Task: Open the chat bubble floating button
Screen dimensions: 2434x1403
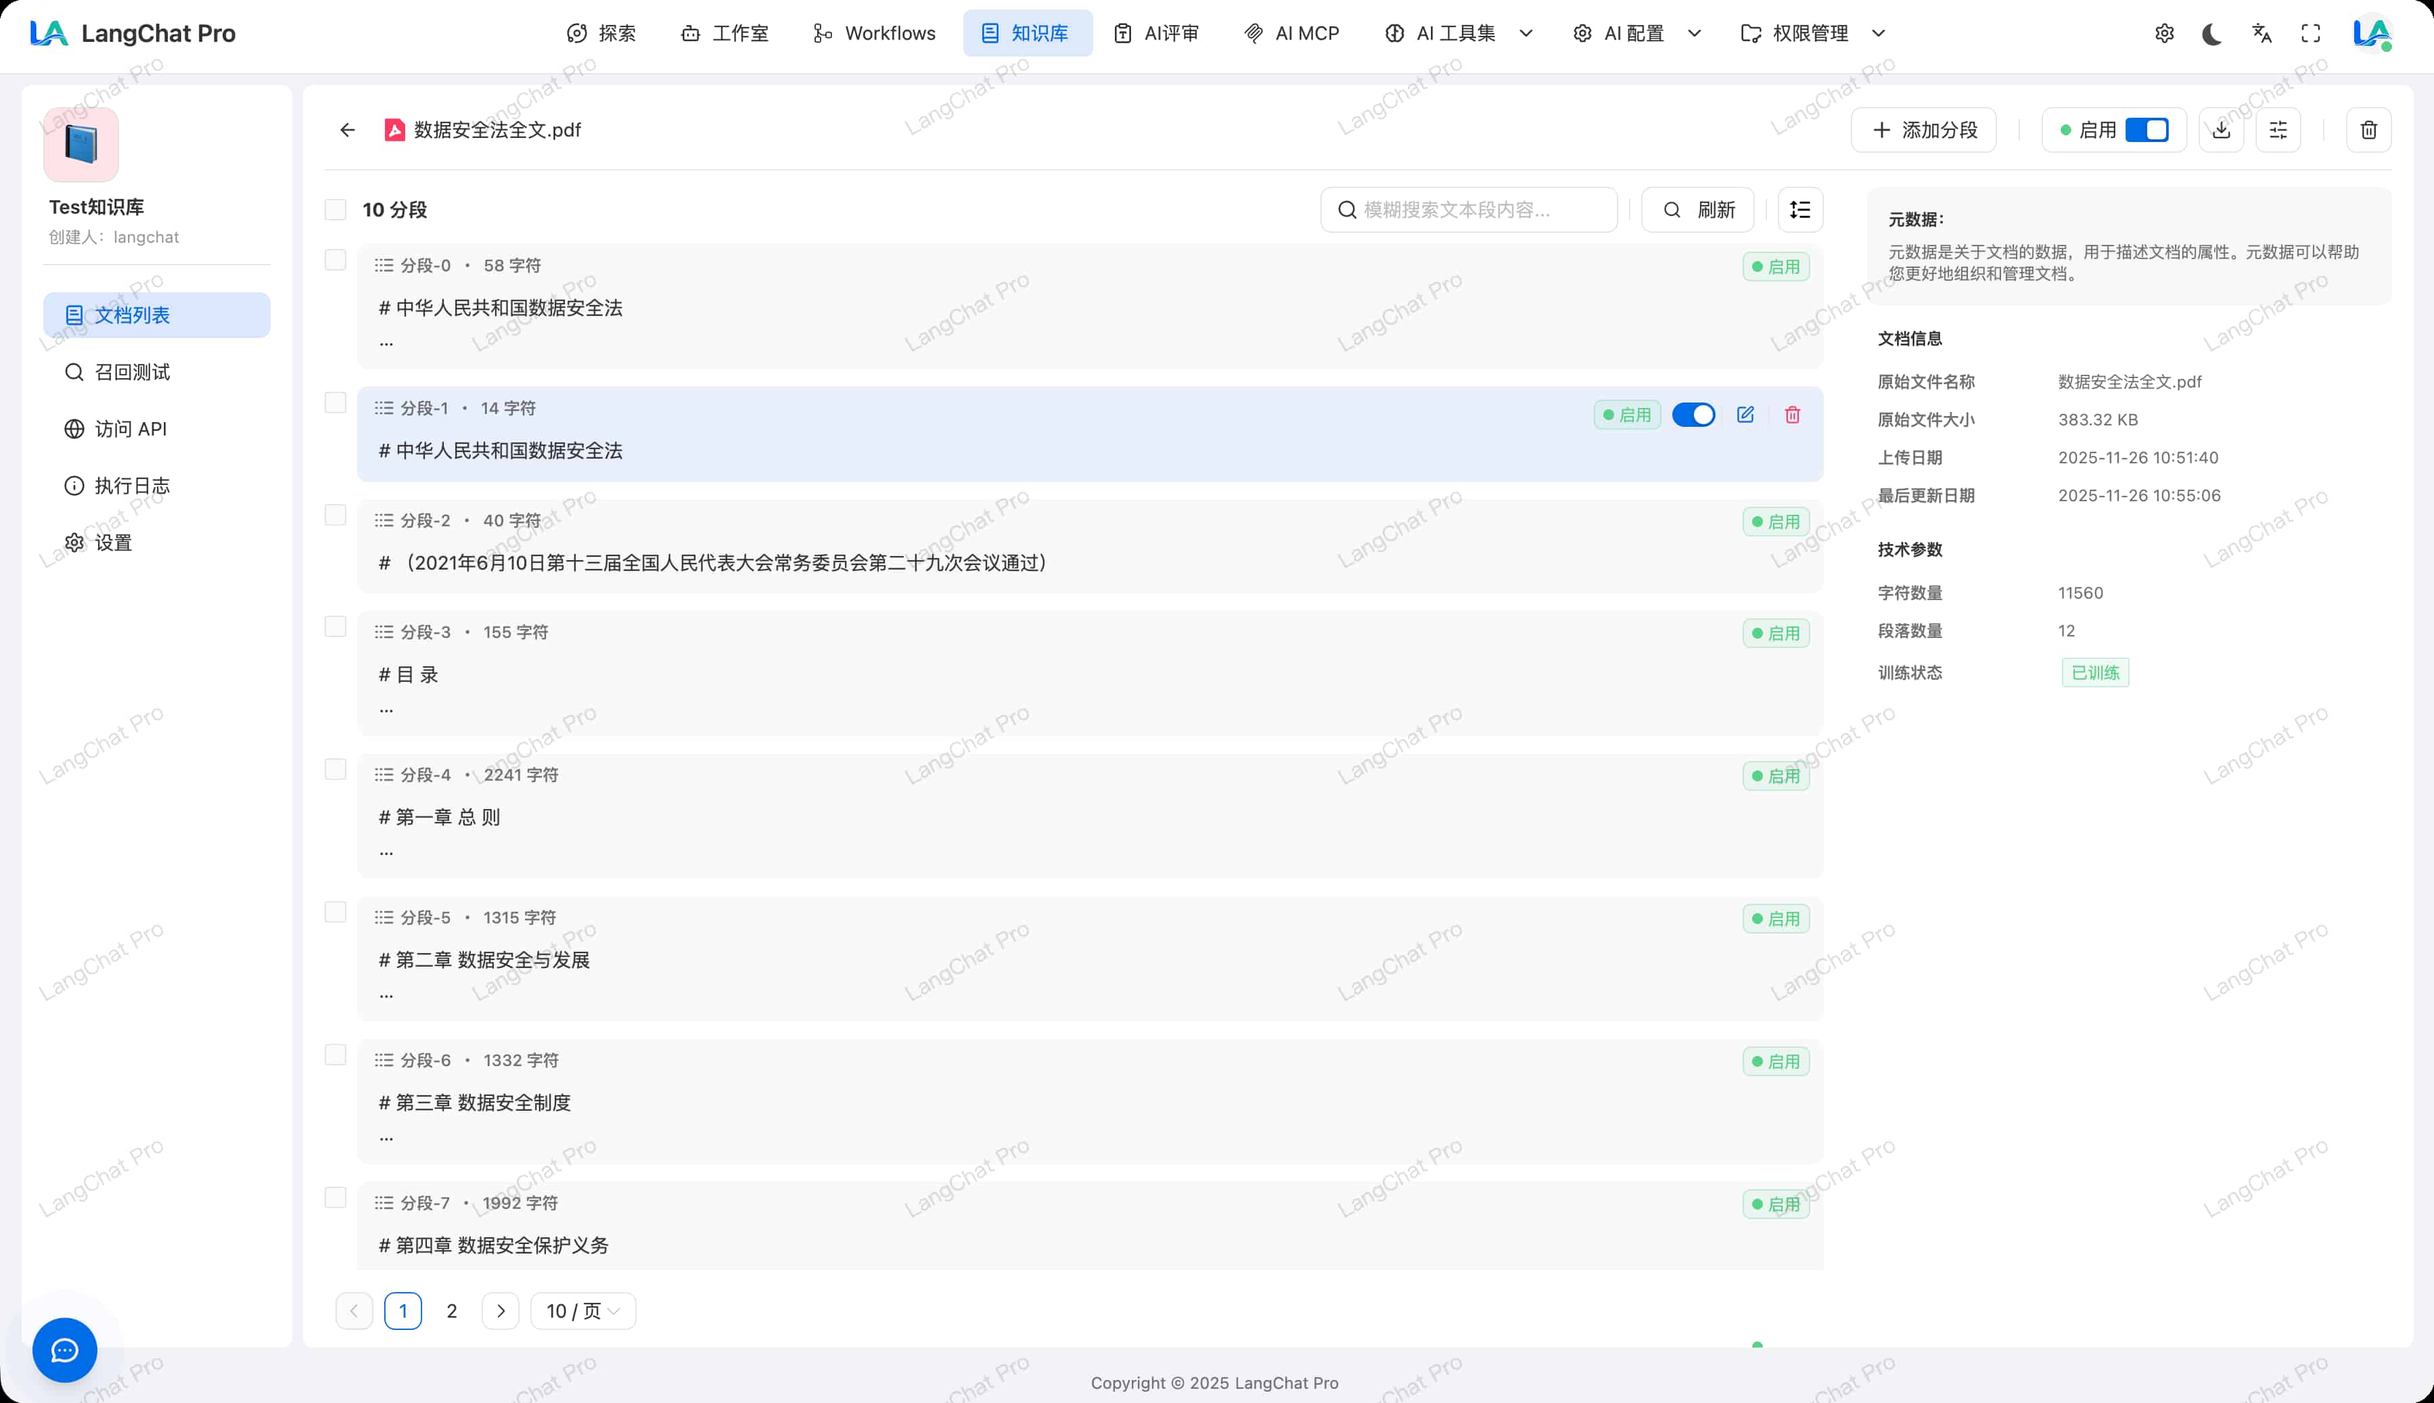Action: tap(64, 1350)
